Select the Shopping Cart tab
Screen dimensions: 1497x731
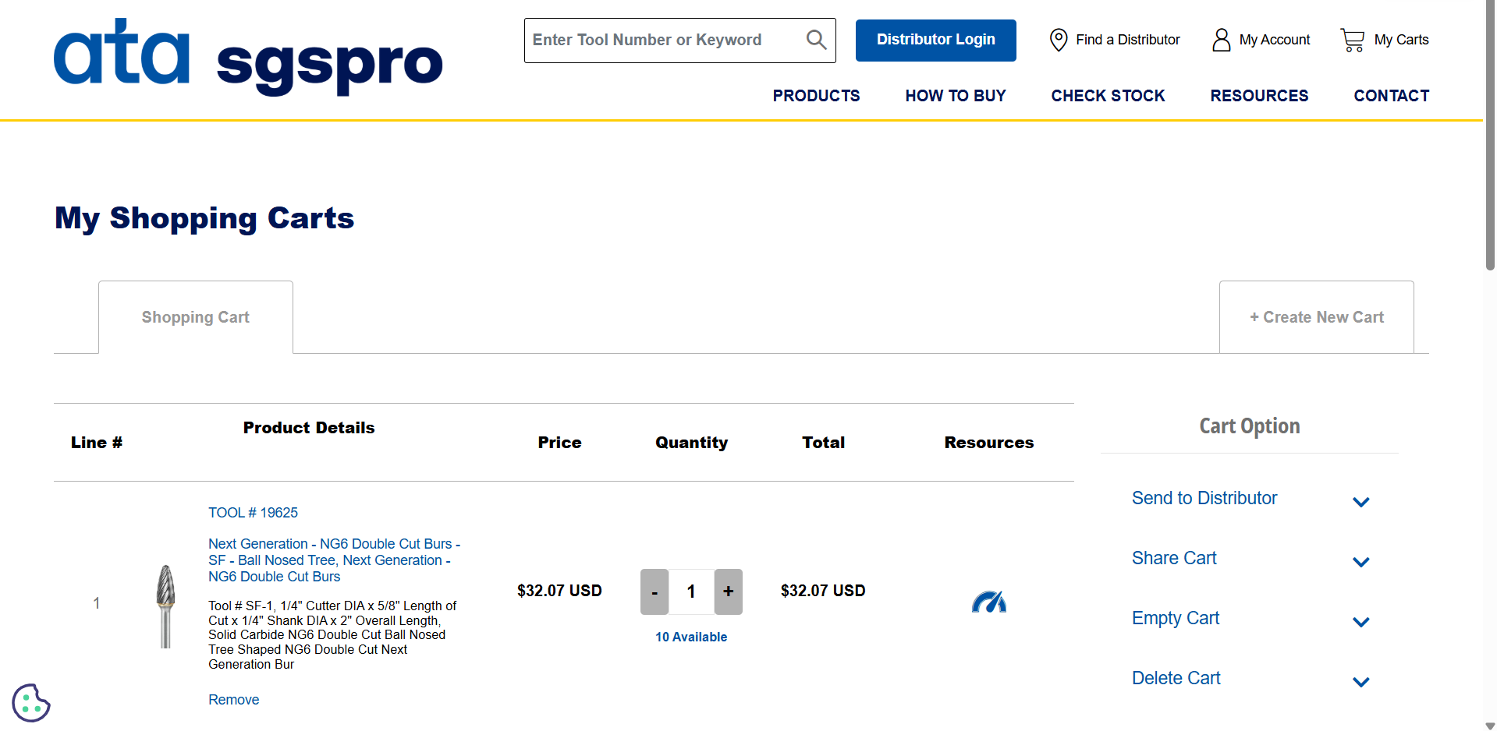tap(195, 317)
